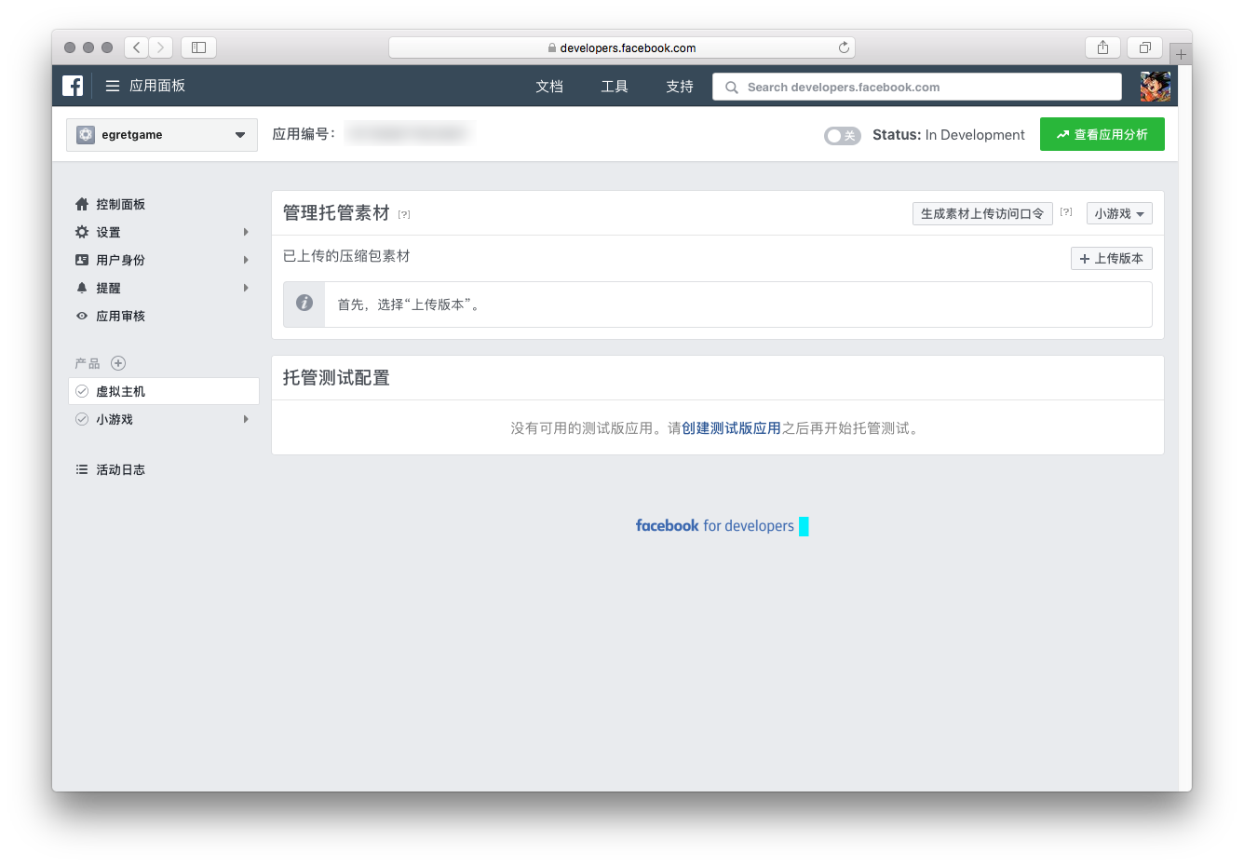Open the egretgame app selector dropdown
Viewport: 1244px width, 866px height.
[162, 135]
